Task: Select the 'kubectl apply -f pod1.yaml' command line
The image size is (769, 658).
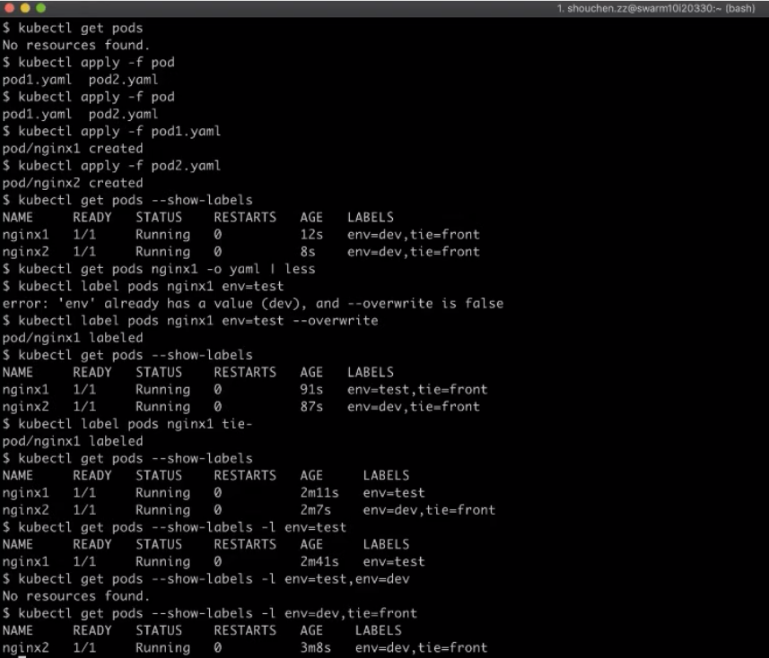Action: pyautogui.click(x=111, y=131)
